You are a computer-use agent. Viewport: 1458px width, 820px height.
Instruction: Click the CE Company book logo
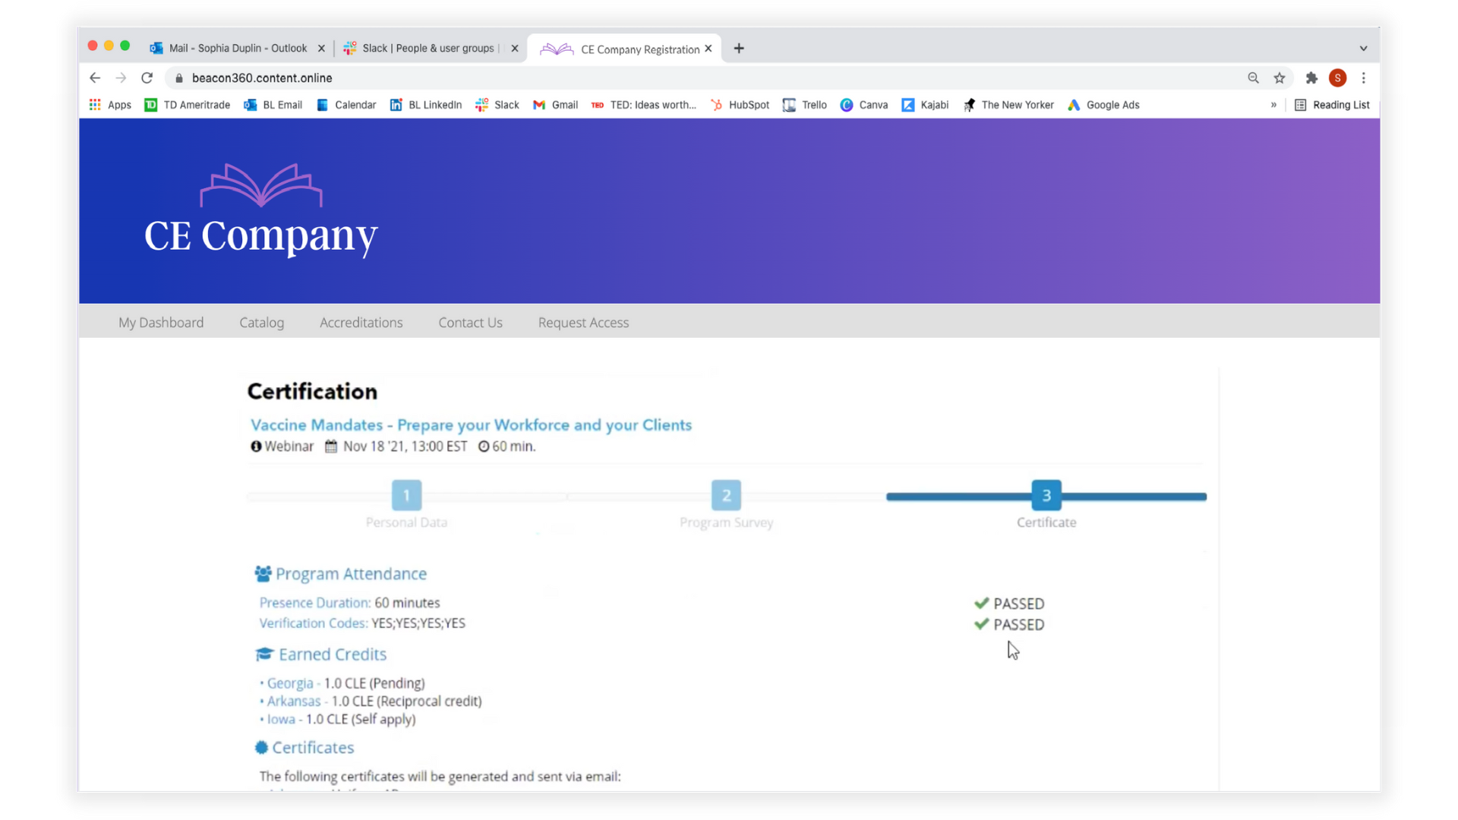261,185
